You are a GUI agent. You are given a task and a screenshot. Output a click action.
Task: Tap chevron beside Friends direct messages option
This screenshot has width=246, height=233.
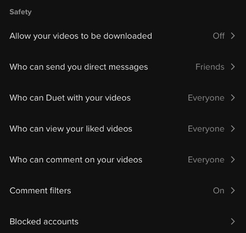click(x=233, y=67)
